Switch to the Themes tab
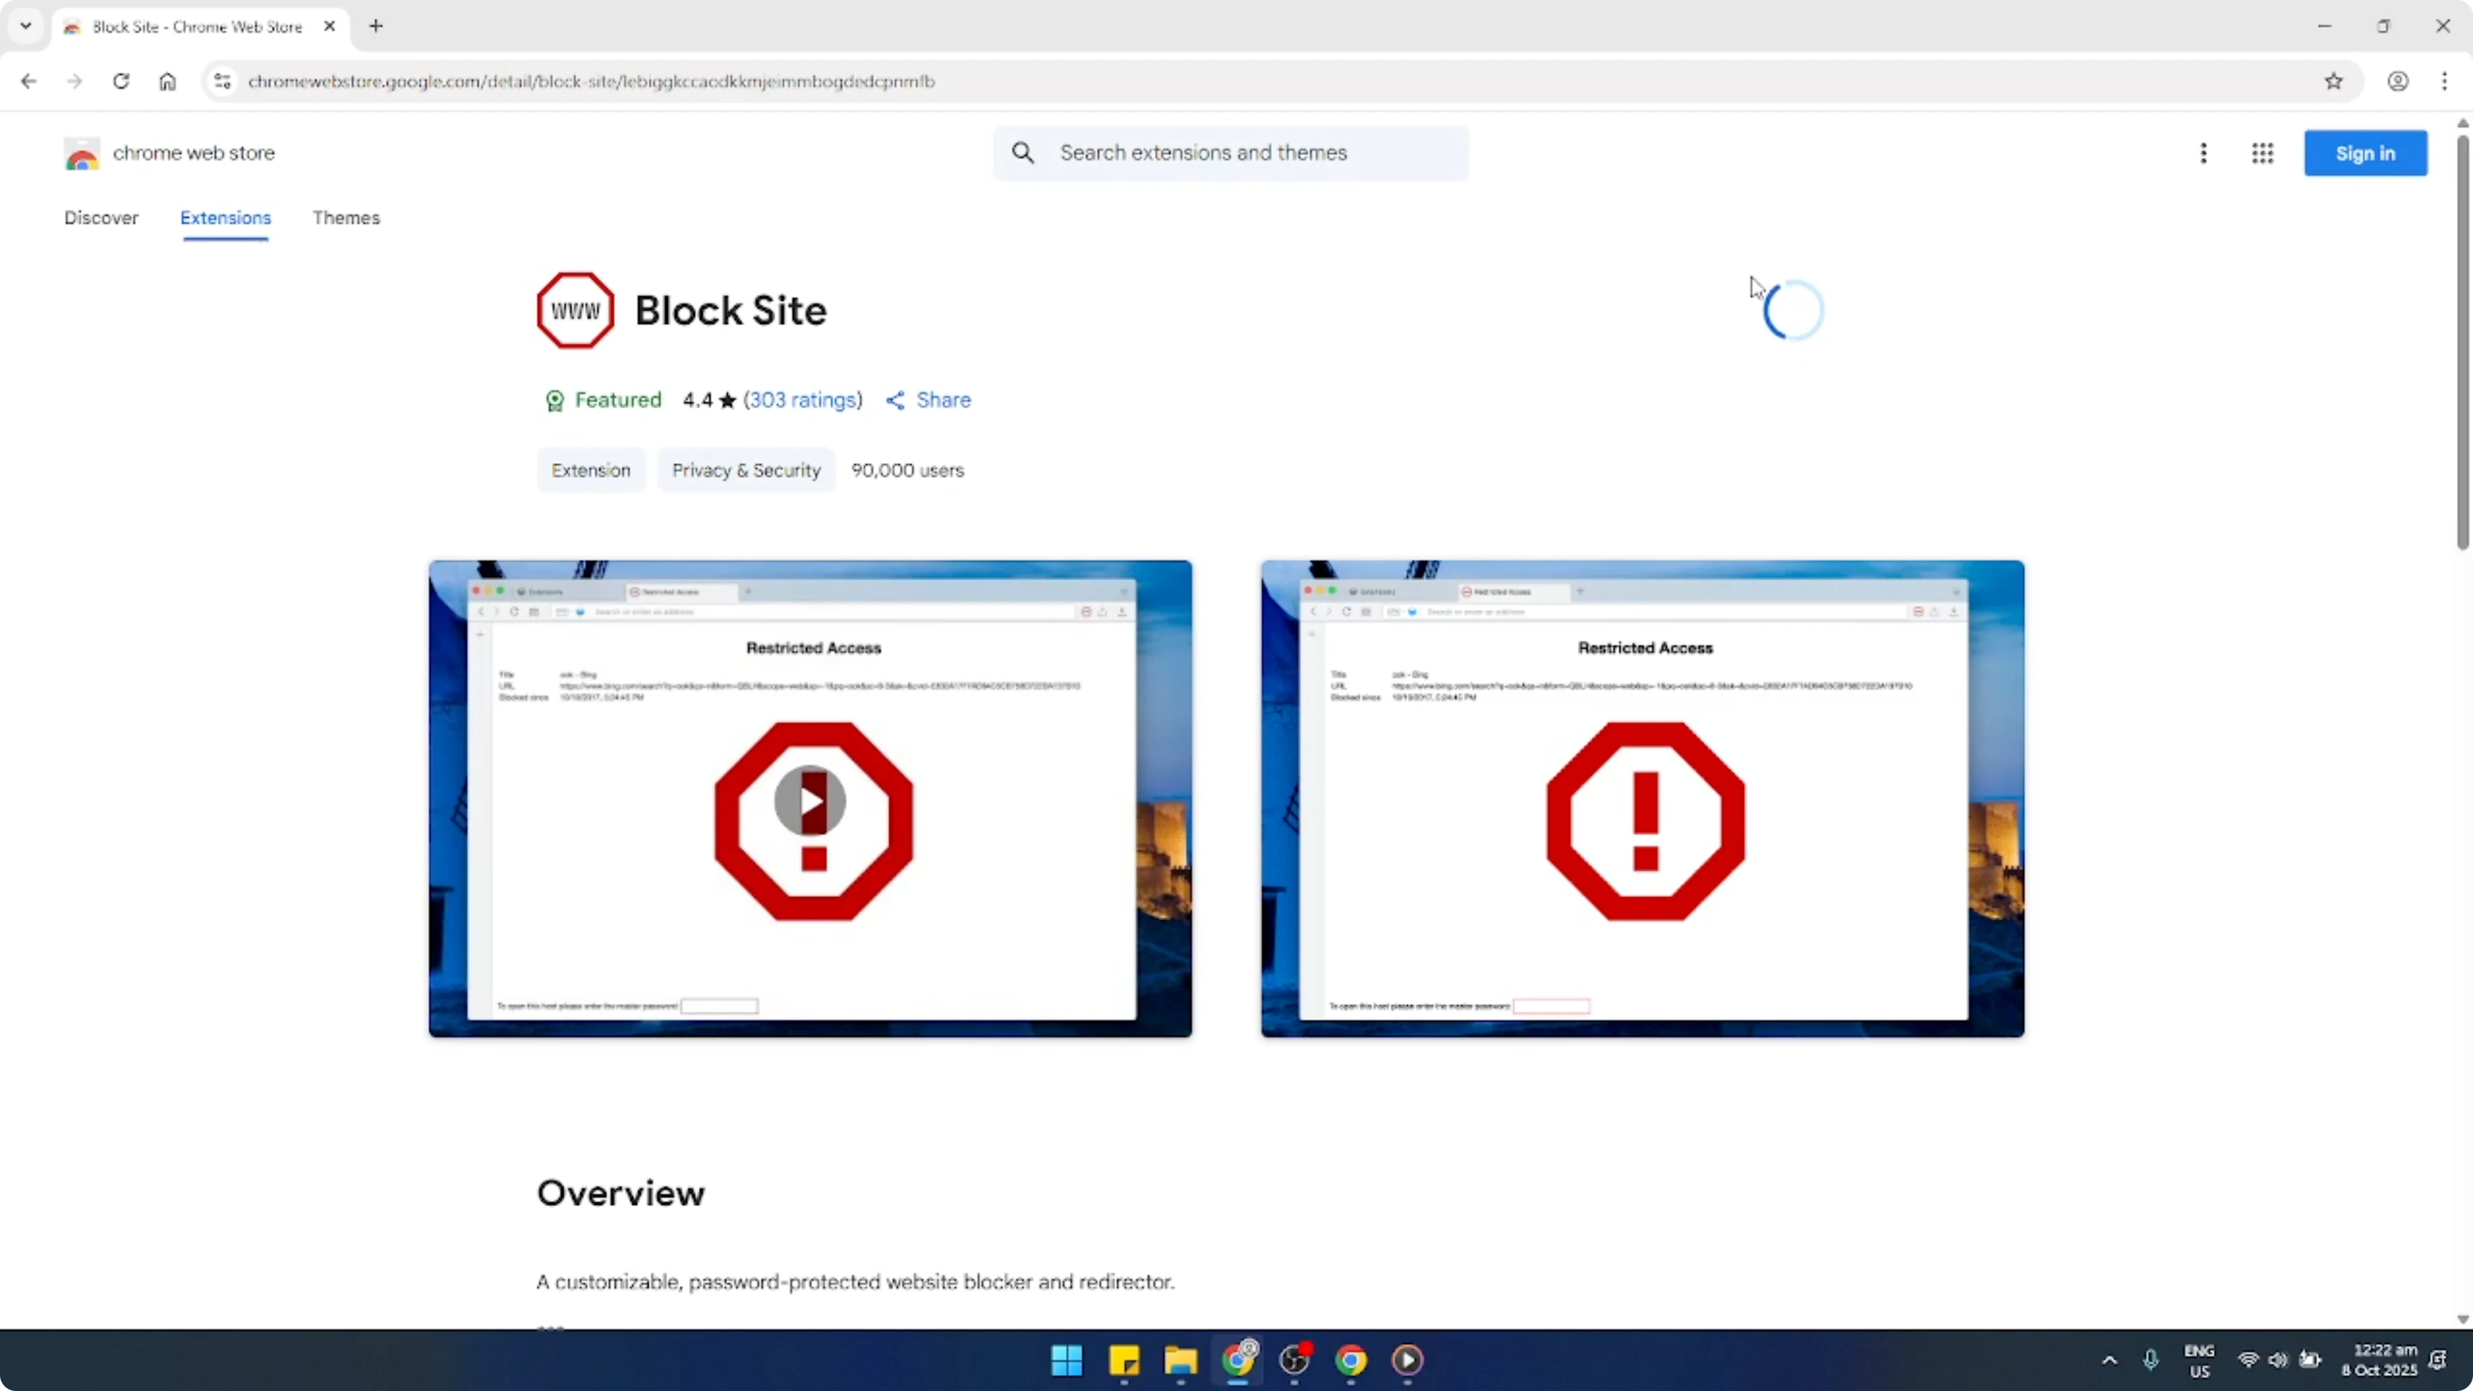The width and height of the screenshot is (2473, 1391). click(347, 218)
